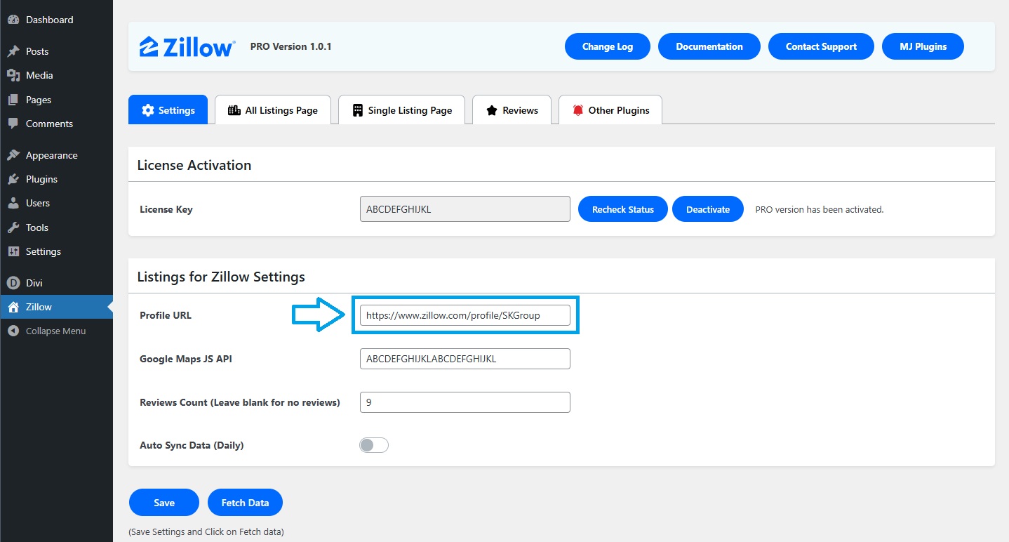Click the Appearance paintbrush icon
The width and height of the screenshot is (1009, 542).
(x=13, y=155)
